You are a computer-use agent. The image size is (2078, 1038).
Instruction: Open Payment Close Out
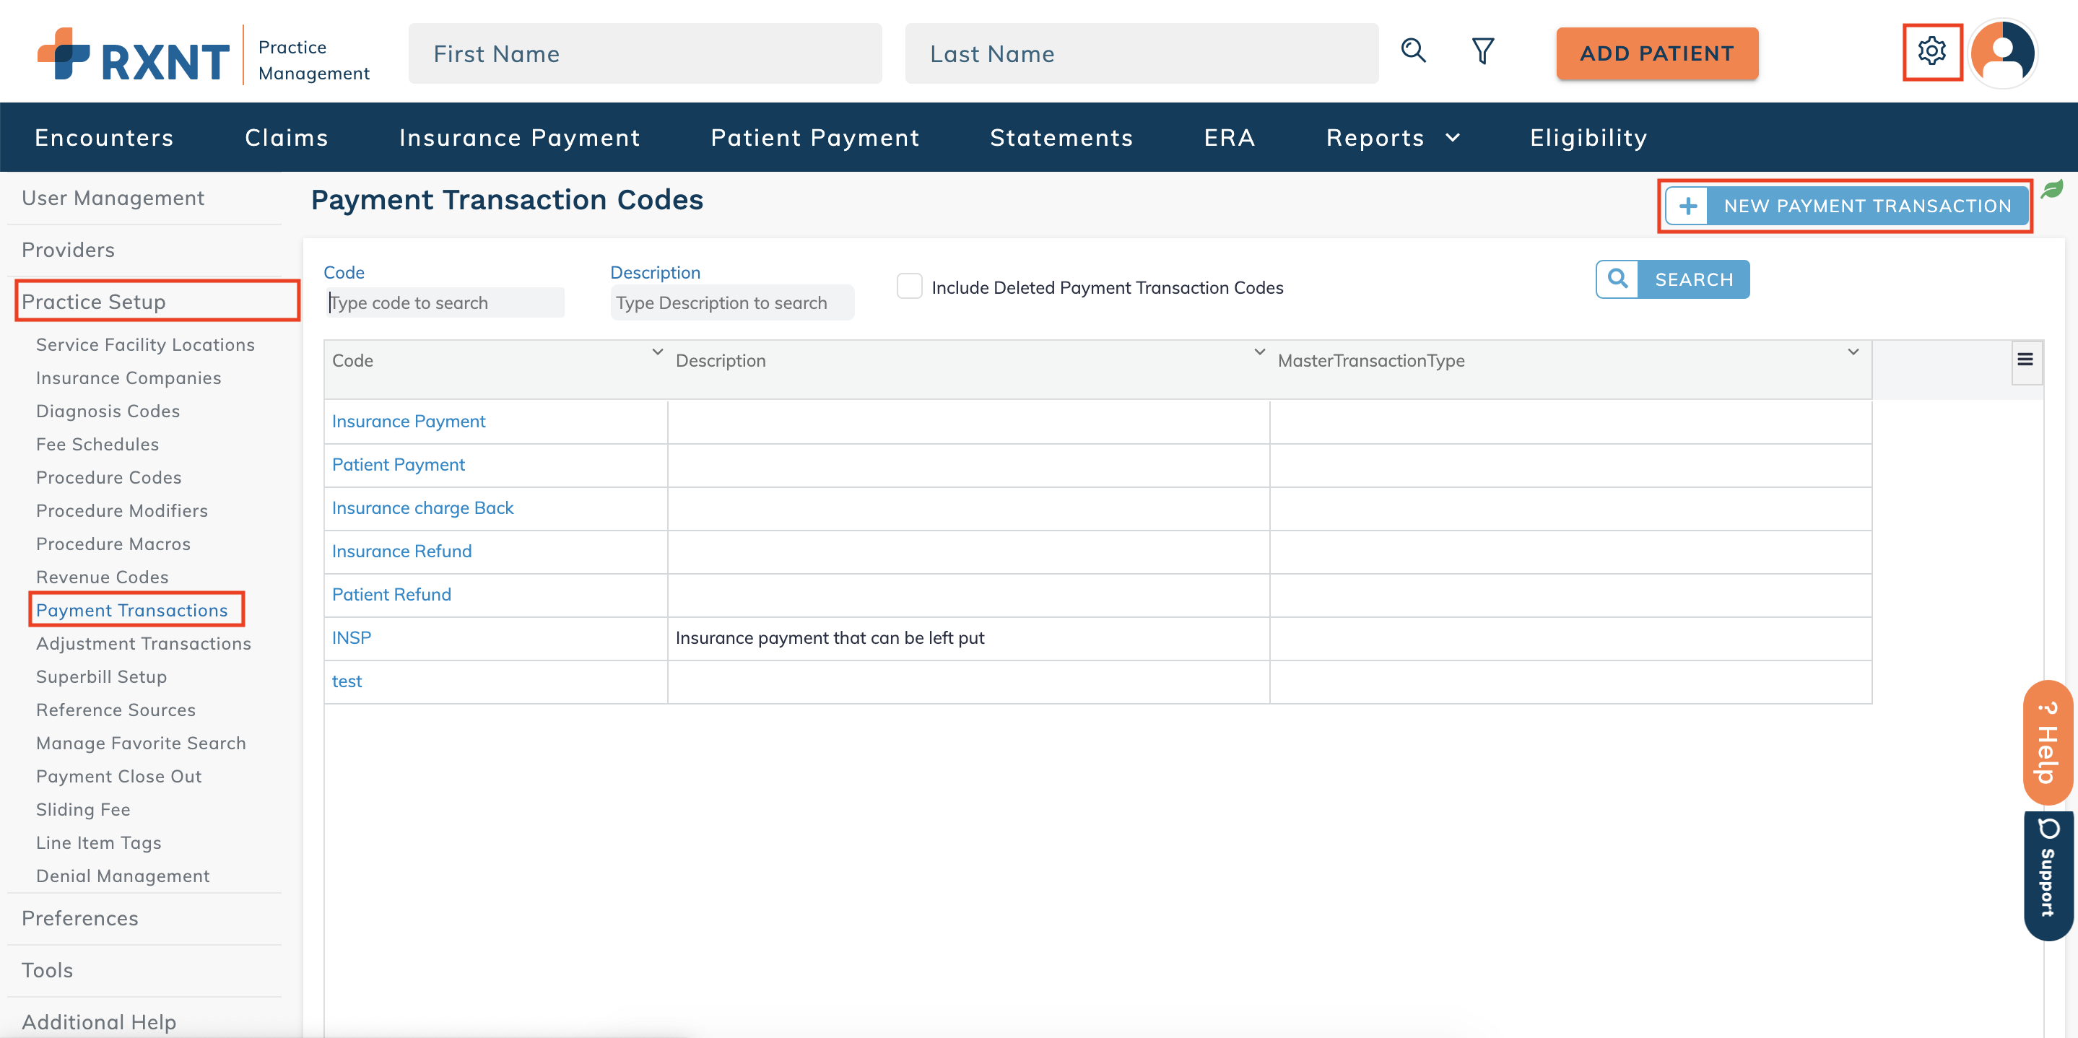[x=118, y=775]
